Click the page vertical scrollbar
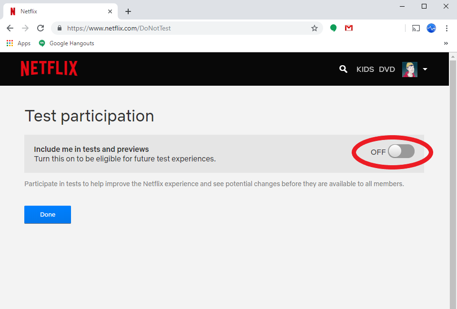This screenshot has height=309, width=457. [x=453, y=184]
